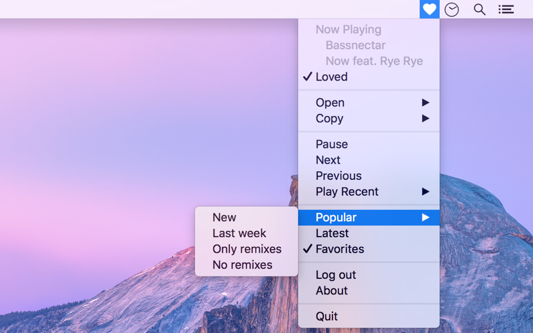Viewport: 533px width, 333px height.
Task: Toggle the Favorites checked item
Action: pyautogui.click(x=369, y=249)
